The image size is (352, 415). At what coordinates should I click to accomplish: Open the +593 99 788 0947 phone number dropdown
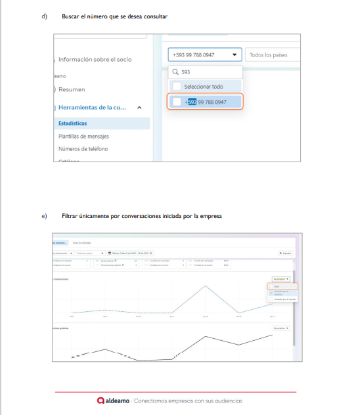click(x=205, y=55)
